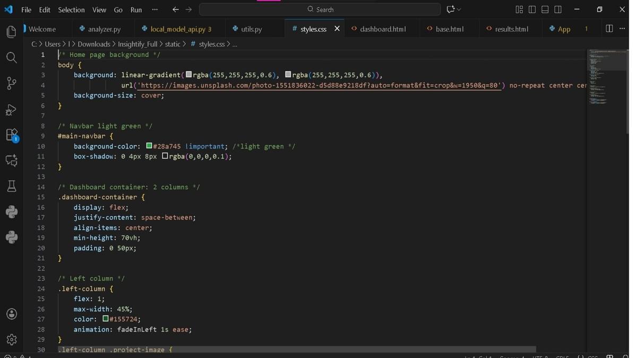The image size is (637, 358).
Task: Expand the Copilot chat dropdown arrow
Action: (x=459, y=10)
